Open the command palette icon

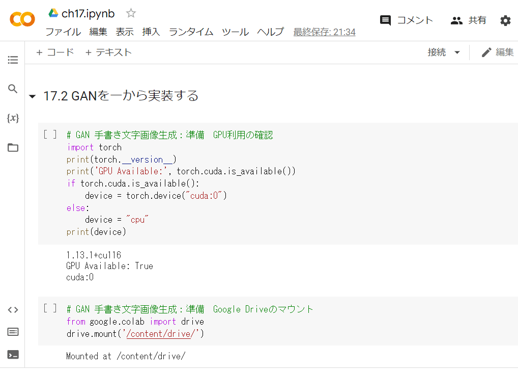13,332
